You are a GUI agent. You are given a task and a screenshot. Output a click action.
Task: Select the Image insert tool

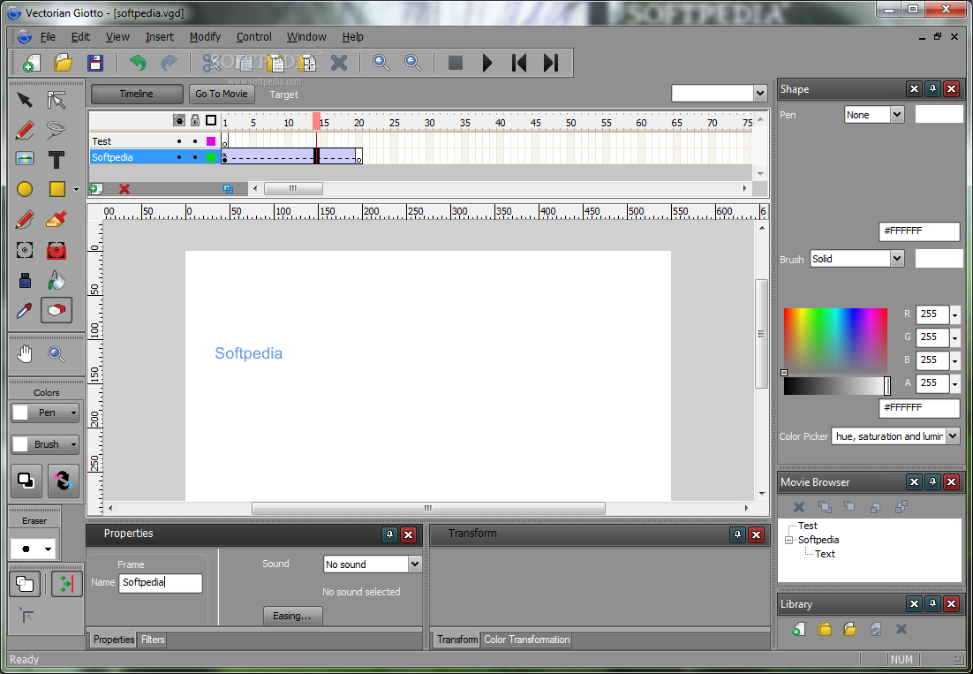pyautogui.click(x=25, y=159)
